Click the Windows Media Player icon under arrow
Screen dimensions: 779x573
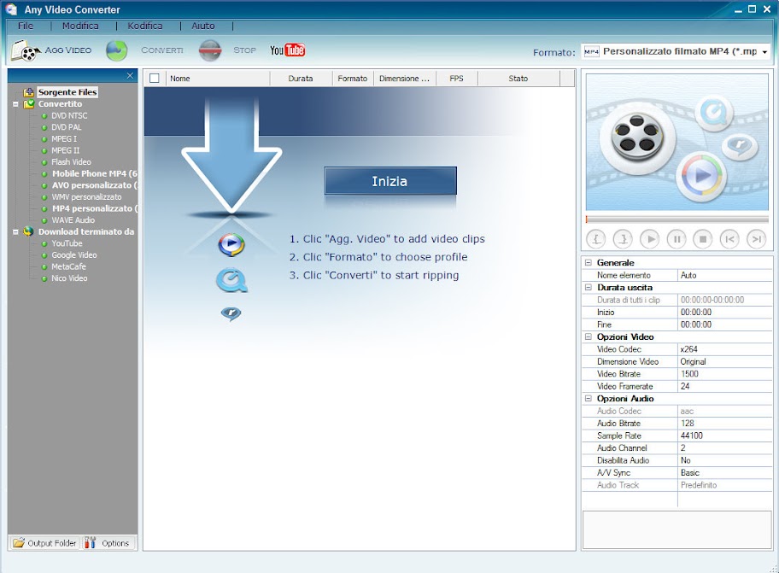click(x=231, y=244)
